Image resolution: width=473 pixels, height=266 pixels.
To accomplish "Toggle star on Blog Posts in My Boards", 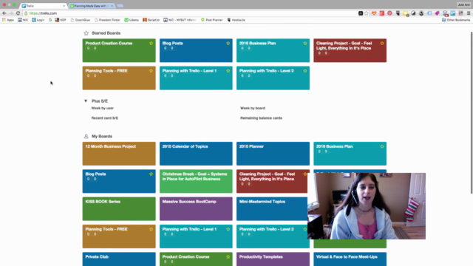I will point(151,174).
